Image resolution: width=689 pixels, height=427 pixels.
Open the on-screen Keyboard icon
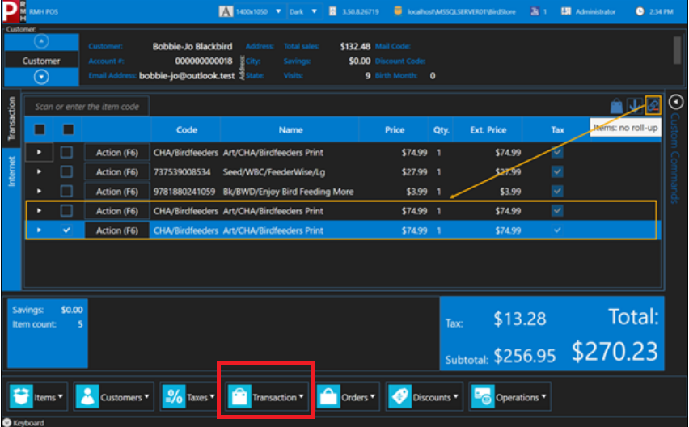pos(8,422)
